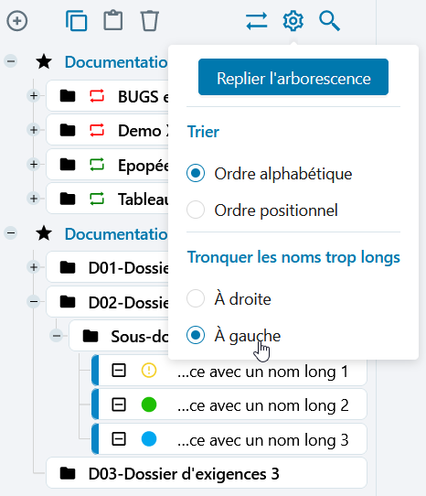Collapse the Sous-dossier node
Image resolution: width=426 pixels, height=496 pixels.
[57, 336]
